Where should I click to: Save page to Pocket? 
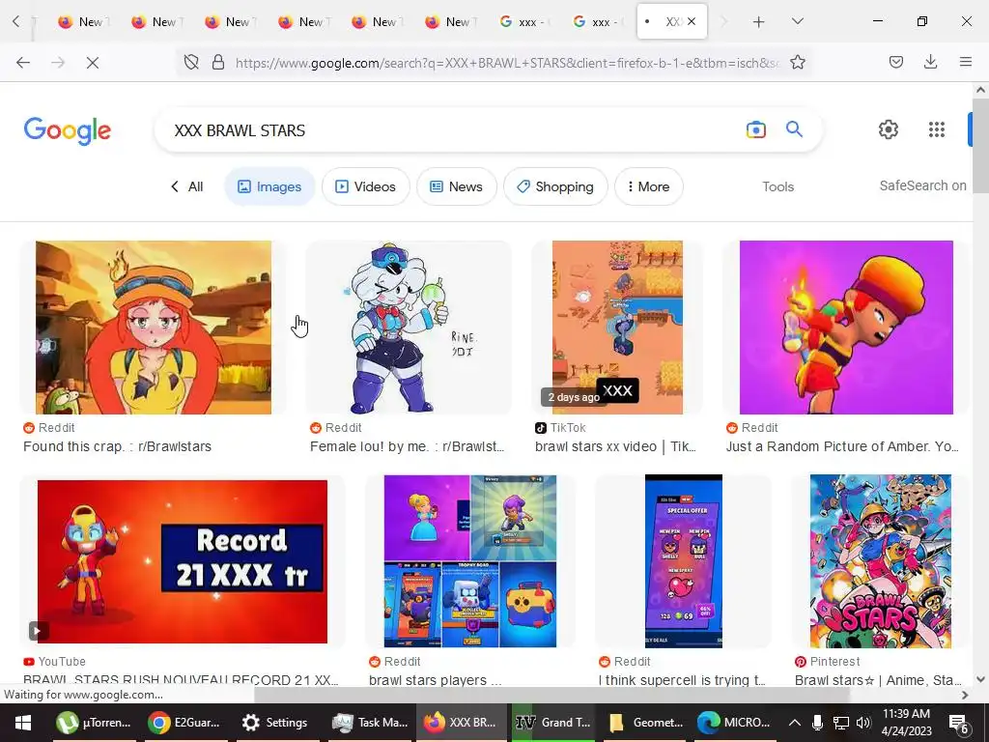[x=895, y=62]
